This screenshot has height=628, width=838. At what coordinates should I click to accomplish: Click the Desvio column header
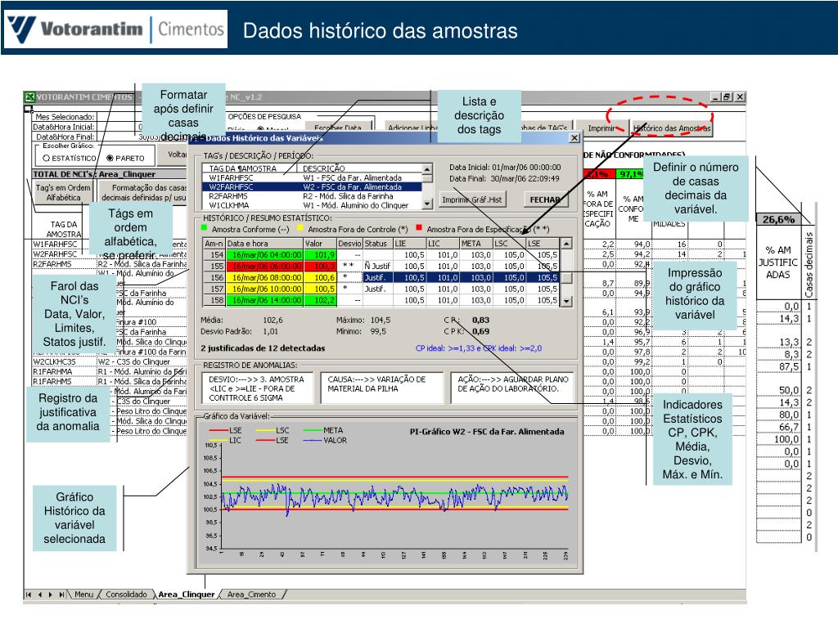(x=350, y=244)
